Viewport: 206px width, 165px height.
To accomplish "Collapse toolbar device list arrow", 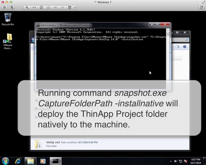I will [75, 7].
